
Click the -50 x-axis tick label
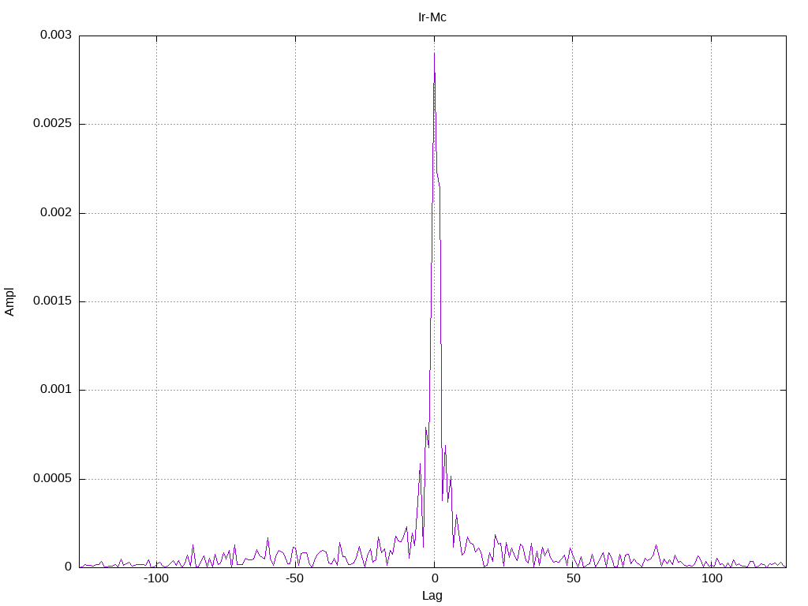click(295, 578)
